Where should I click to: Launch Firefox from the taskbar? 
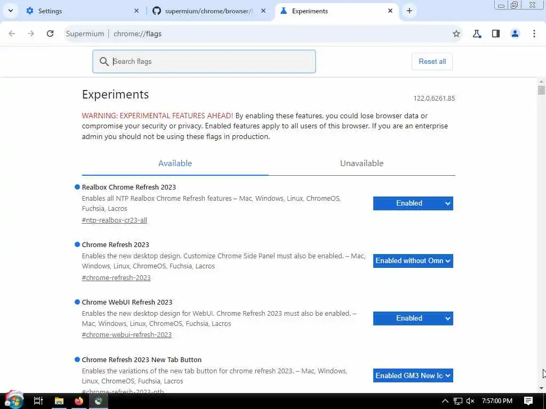click(79, 401)
